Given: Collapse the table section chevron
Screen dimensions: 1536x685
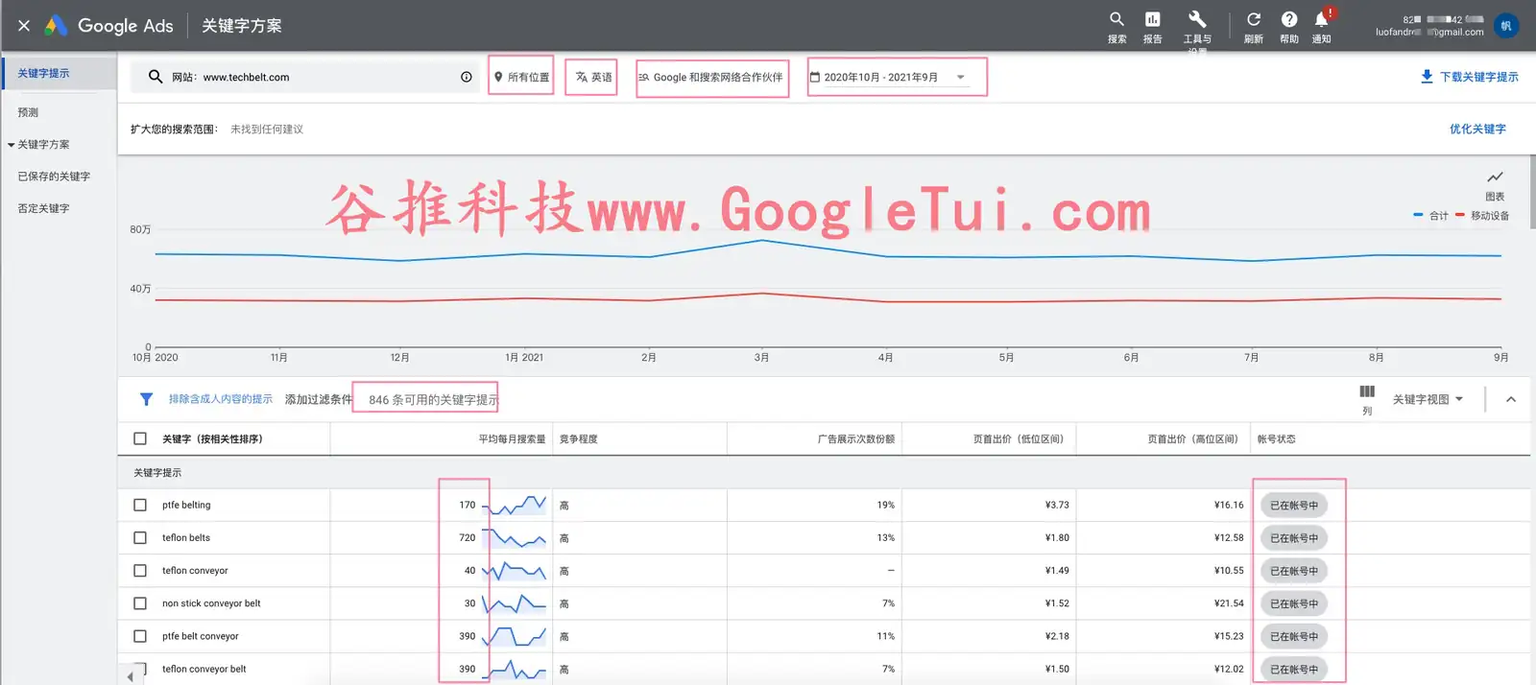Looking at the screenshot, I should 1511,399.
